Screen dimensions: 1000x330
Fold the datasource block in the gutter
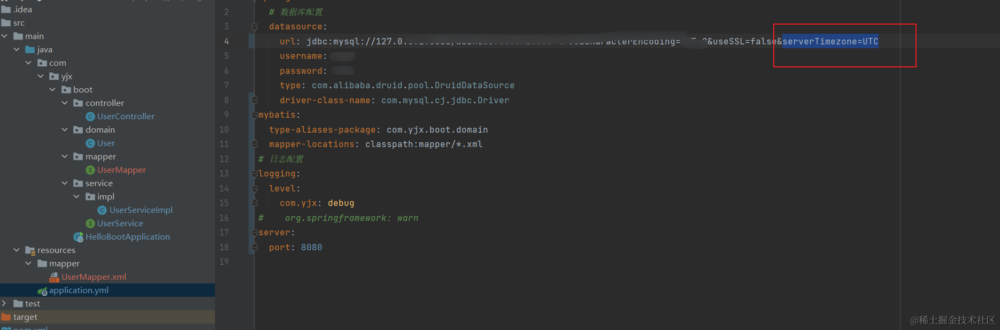(x=255, y=27)
